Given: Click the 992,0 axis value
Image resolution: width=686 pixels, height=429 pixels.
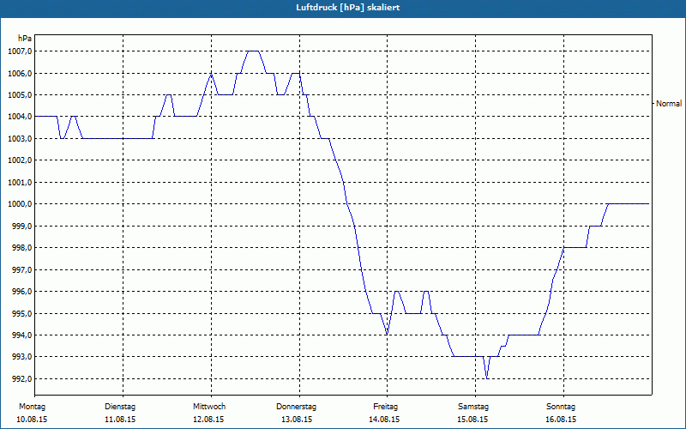Looking at the screenshot, I should 21,378.
